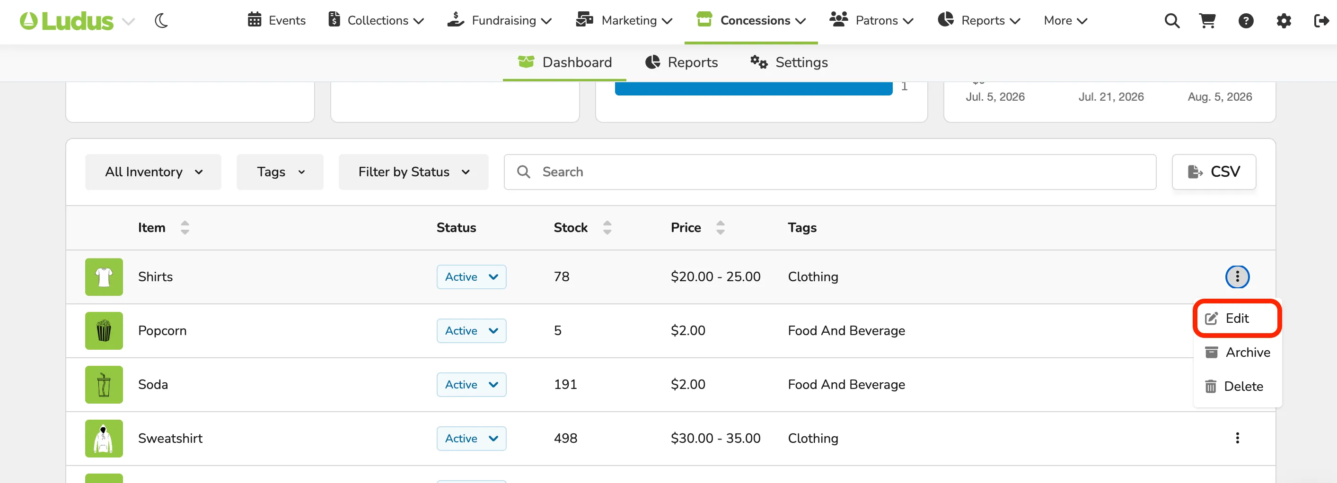Viewport: 1337px width, 483px height.
Task: Switch to the Concessions Settings tab
Action: [789, 62]
